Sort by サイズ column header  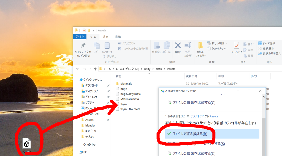254,76
